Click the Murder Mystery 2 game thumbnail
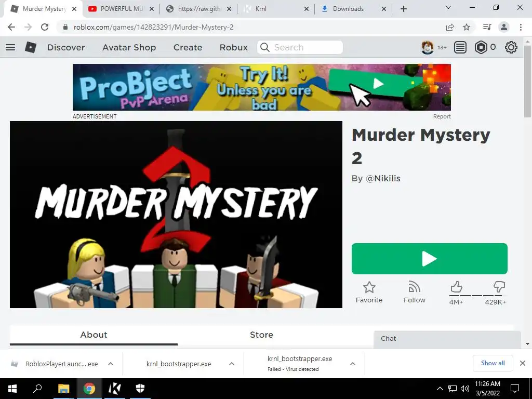532x399 pixels. point(176,215)
